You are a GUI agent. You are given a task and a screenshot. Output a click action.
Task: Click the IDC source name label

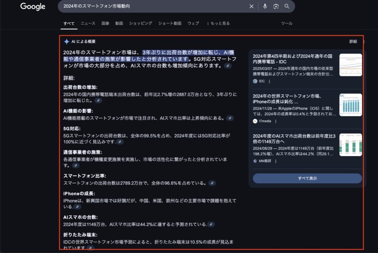[262, 81]
